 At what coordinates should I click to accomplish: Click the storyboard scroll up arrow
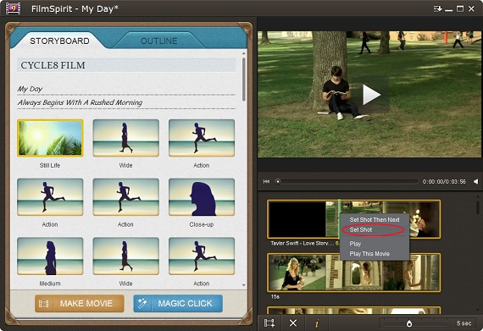tap(244, 53)
